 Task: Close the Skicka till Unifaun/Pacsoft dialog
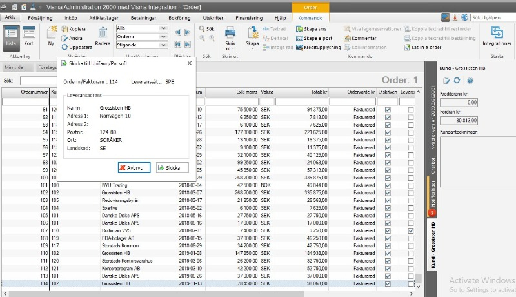(x=190, y=63)
